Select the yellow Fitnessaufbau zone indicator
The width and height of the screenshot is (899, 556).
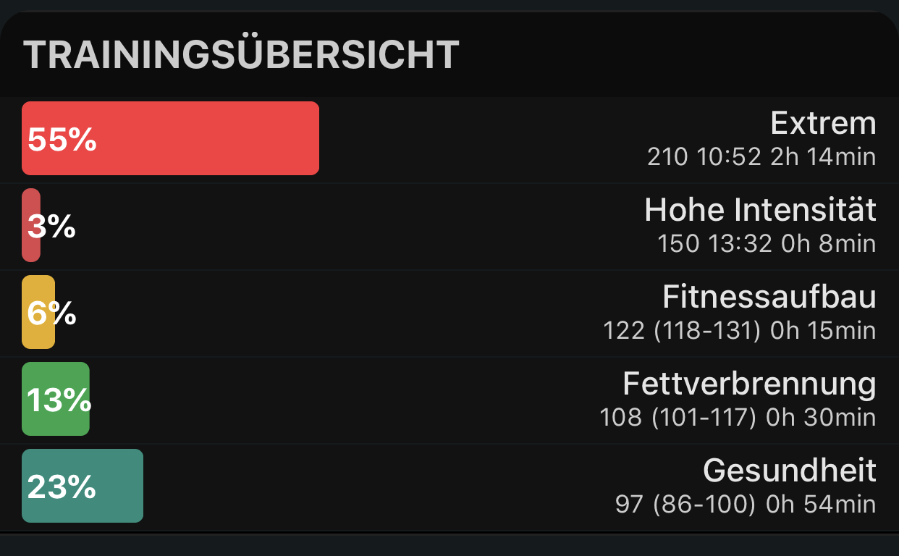click(39, 311)
